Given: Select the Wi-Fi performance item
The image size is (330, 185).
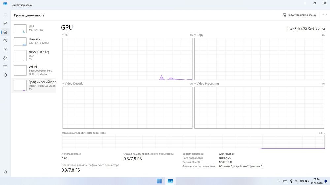Looking at the screenshot, I should click(x=34, y=70).
